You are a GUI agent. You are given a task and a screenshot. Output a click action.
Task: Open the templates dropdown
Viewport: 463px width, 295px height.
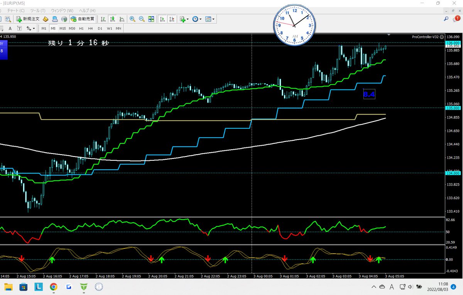[x=210, y=19]
